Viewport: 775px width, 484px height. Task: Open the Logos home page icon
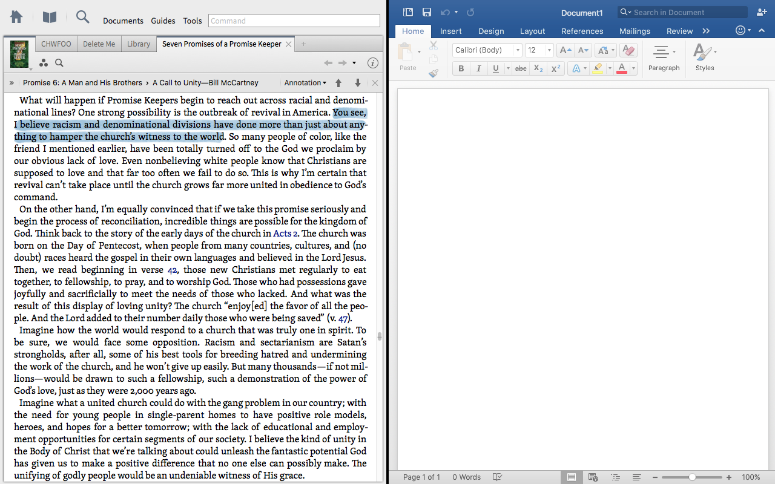(x=16, y=18)
